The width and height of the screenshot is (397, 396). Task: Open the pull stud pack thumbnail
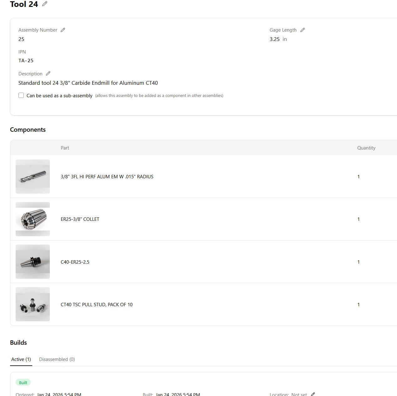pos(32,304)
